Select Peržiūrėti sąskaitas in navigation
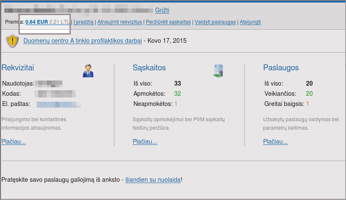Viewport: 346px width, 200px height. click(168, 22)
